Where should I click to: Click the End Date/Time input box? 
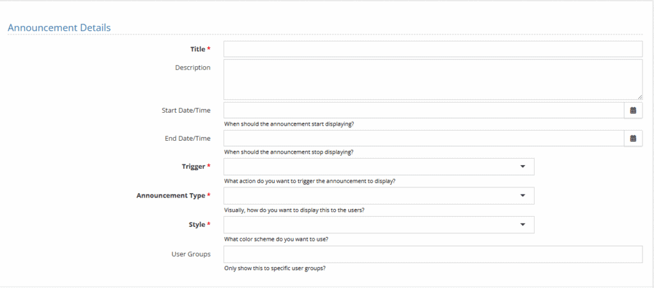[424, 139]
